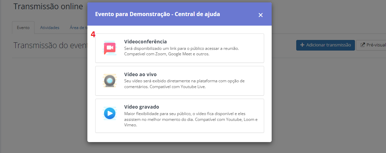386x153 pixels.
Task: Click the Zoom and Google Meet compatibility text
Action: (x=167, y=54)
